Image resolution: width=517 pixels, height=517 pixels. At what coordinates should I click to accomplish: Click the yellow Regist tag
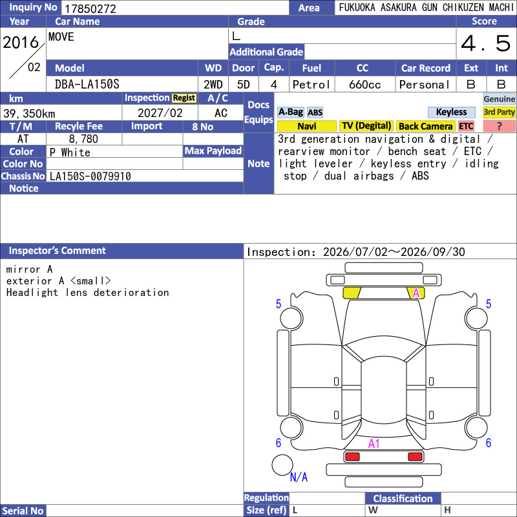pos(184,98)
